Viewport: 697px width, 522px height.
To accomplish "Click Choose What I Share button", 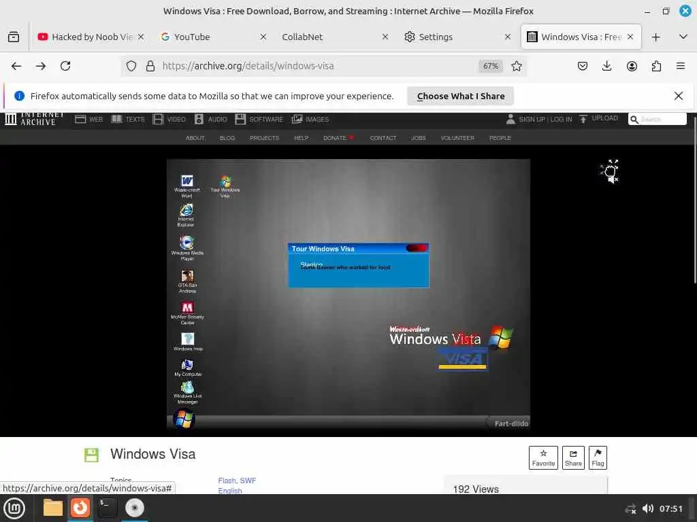I will pyautogui.click(x=461, y=97).
